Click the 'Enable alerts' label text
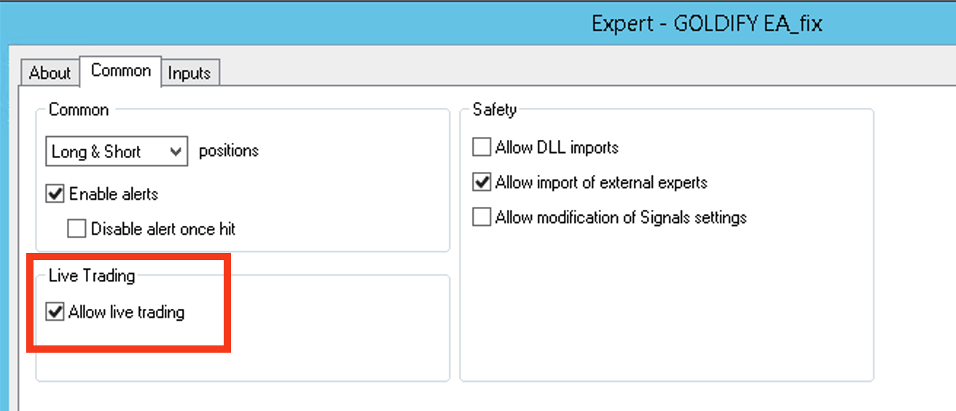The image size is (956, 411). [x=114, y=194]
